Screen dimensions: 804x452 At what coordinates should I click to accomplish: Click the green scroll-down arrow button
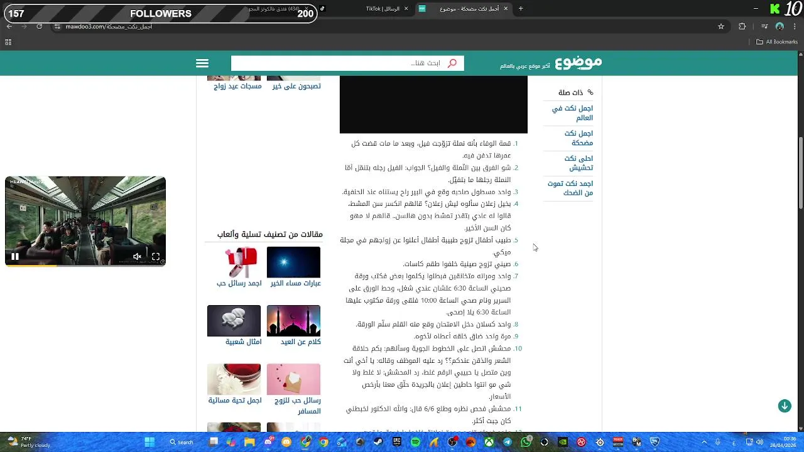[785, 406]
